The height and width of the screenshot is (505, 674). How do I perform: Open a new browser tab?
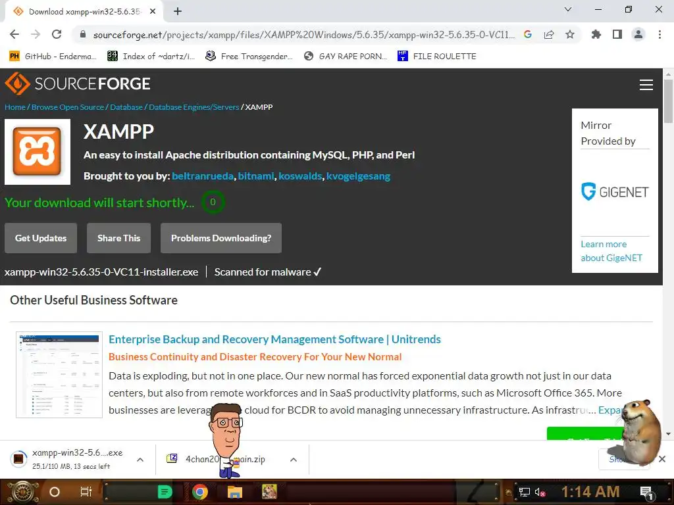178,12
